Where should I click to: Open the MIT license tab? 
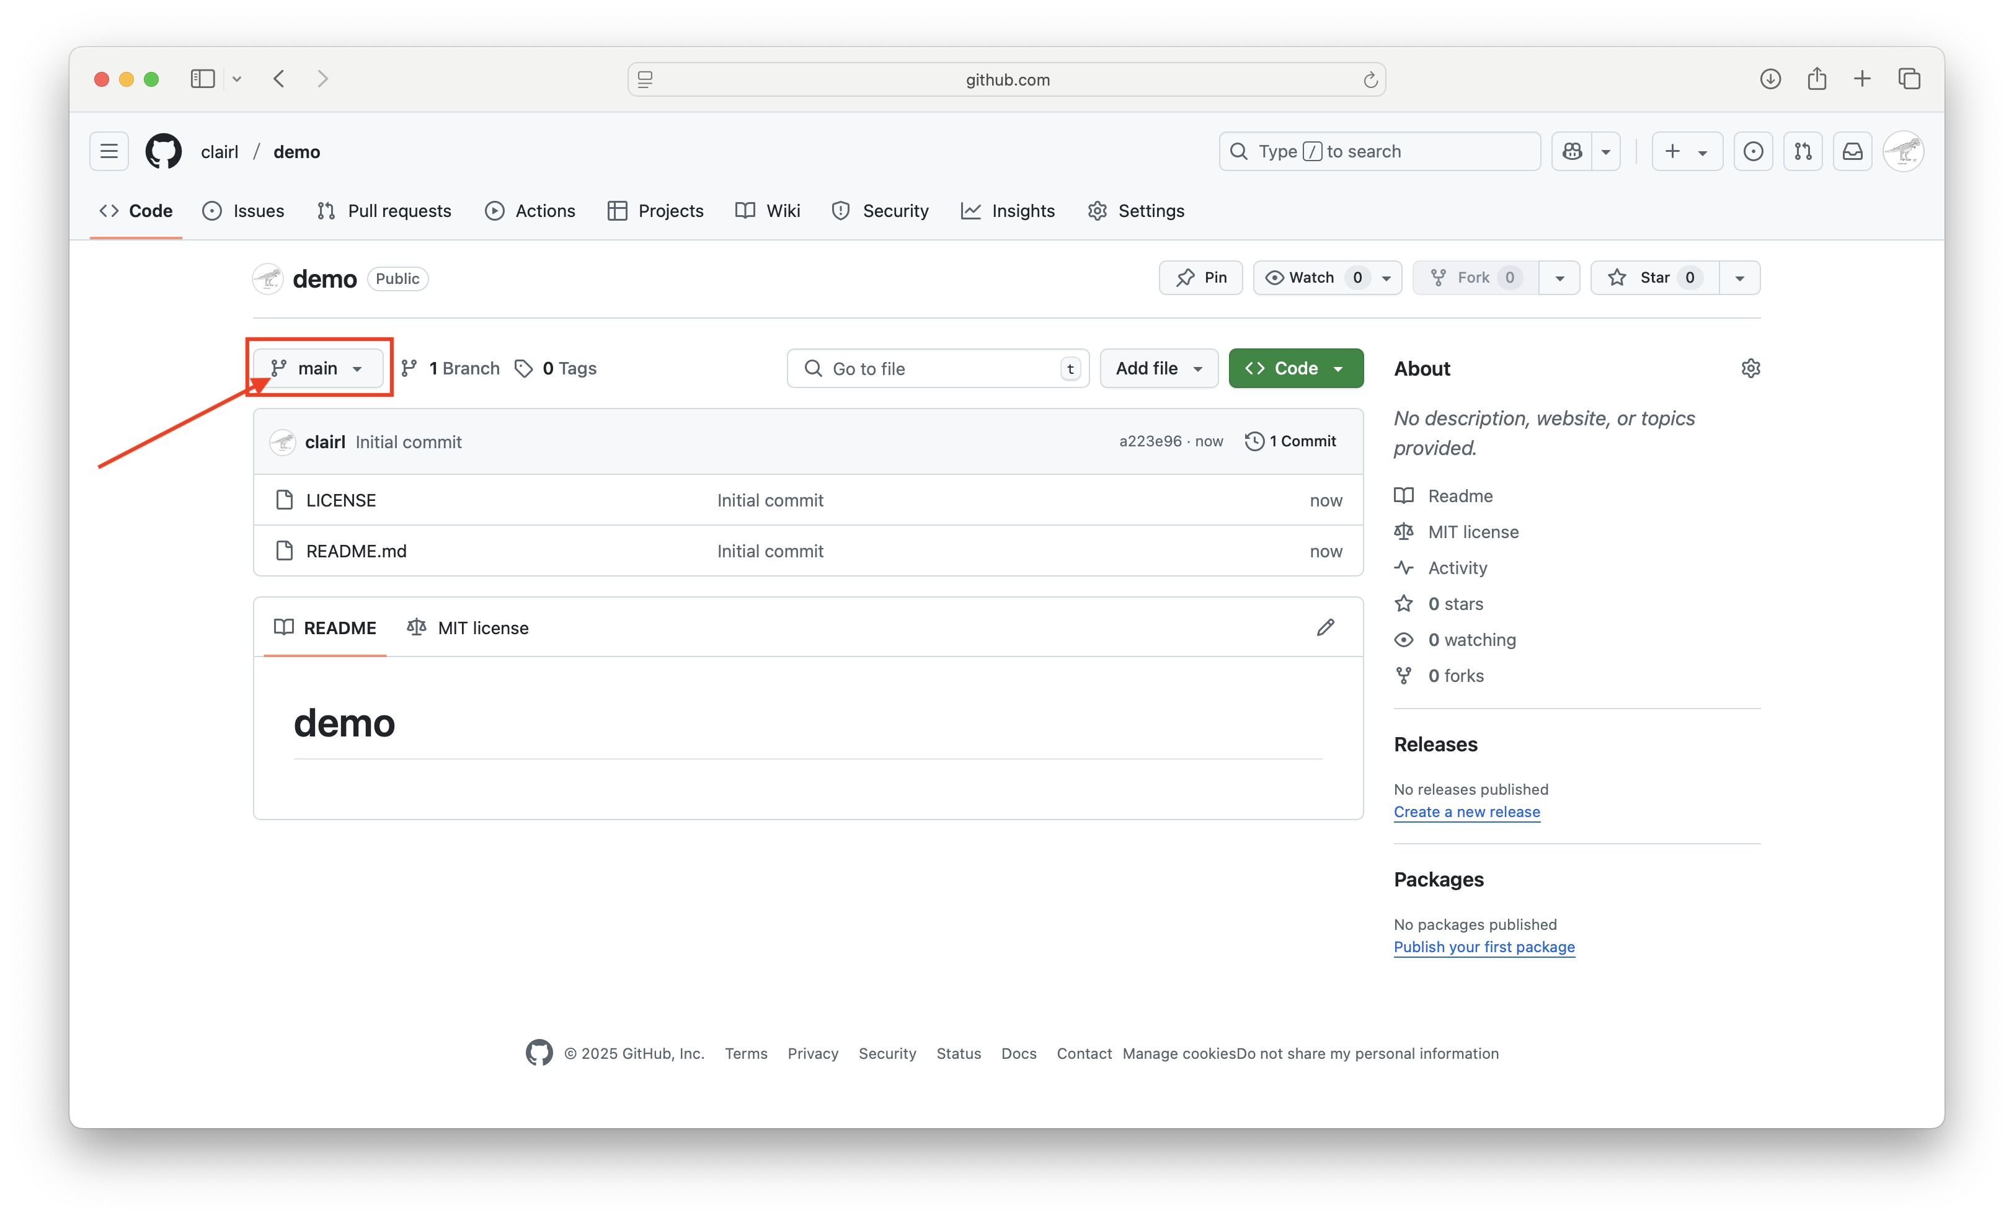[x=468, y=627]
